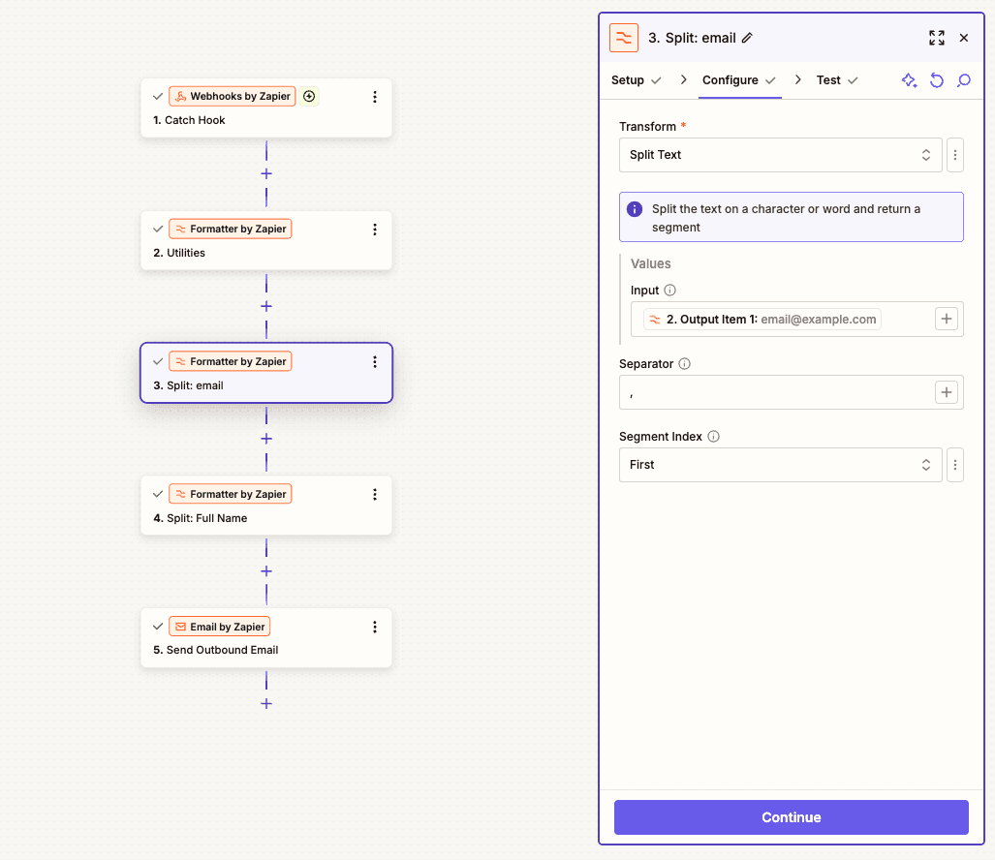
Task: Add step after Split: Full Name with plus
Action: pyautogui.click(x=266, y=571)
